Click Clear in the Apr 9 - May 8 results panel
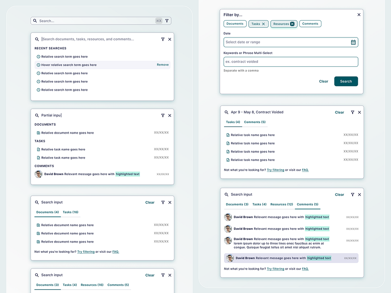This screenshot has height=293, width=391. [339, 112]
